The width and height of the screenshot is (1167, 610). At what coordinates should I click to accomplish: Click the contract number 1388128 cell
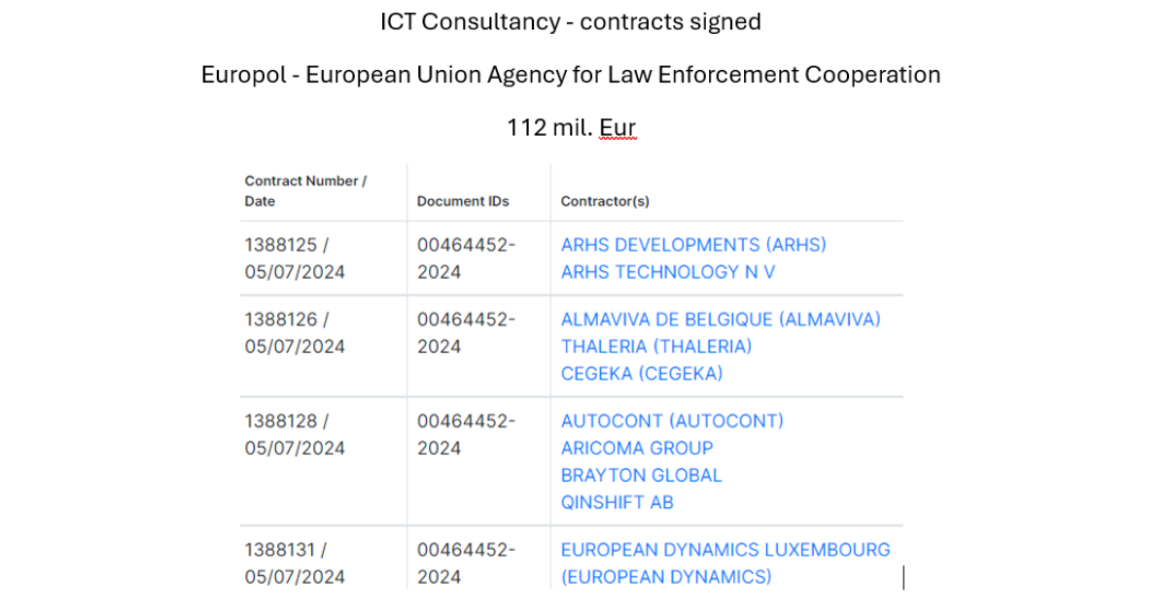click(x=281, y=421)
